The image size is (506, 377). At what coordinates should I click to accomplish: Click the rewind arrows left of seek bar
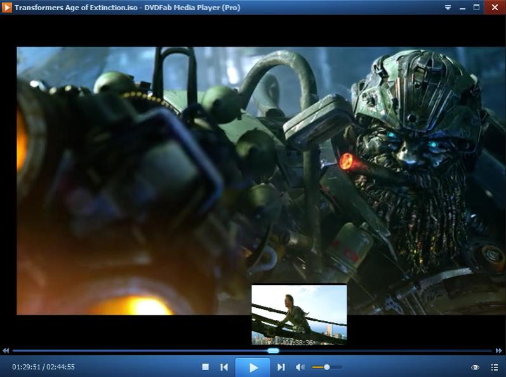[x=6, y=350]
